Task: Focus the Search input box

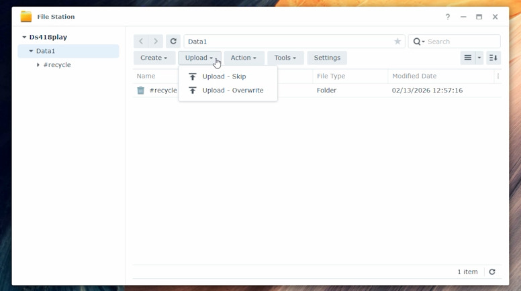Action: (x=462, y=42)
